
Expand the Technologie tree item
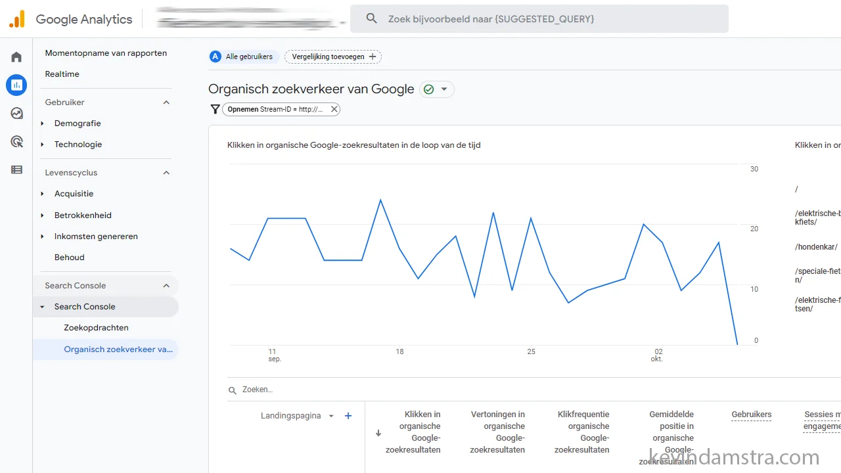coord(43,145)
